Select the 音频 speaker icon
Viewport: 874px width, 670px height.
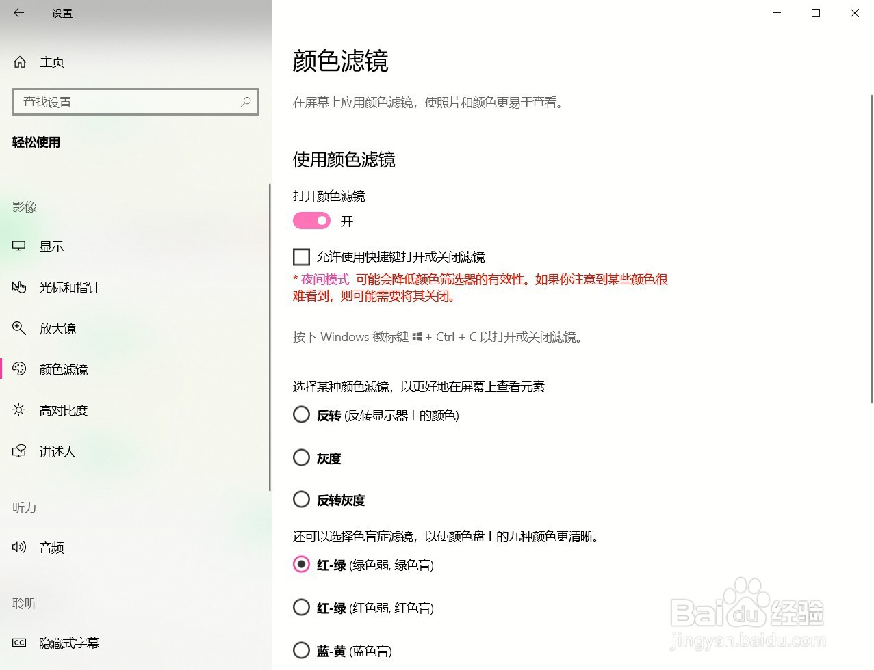pyautogui.click(x=18, y=547)
